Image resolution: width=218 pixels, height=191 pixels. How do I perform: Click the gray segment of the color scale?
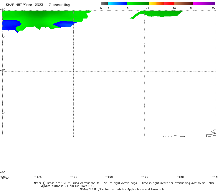pyautogui.click(x=104, y=4)
